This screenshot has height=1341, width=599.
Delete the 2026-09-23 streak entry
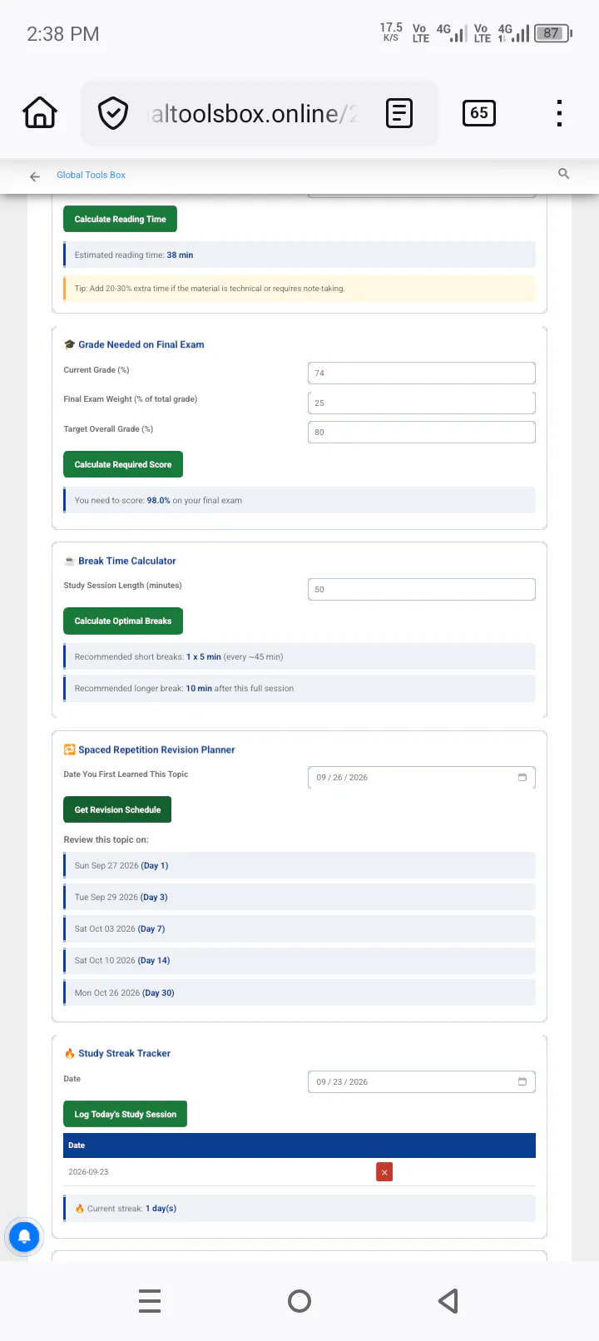(x=384, y=1172)
